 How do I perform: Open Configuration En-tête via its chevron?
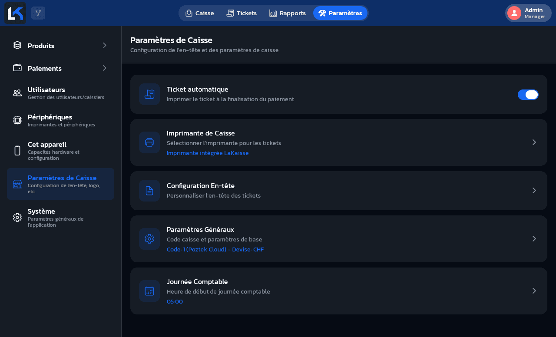pyautogui.click(x=534, y=191)
